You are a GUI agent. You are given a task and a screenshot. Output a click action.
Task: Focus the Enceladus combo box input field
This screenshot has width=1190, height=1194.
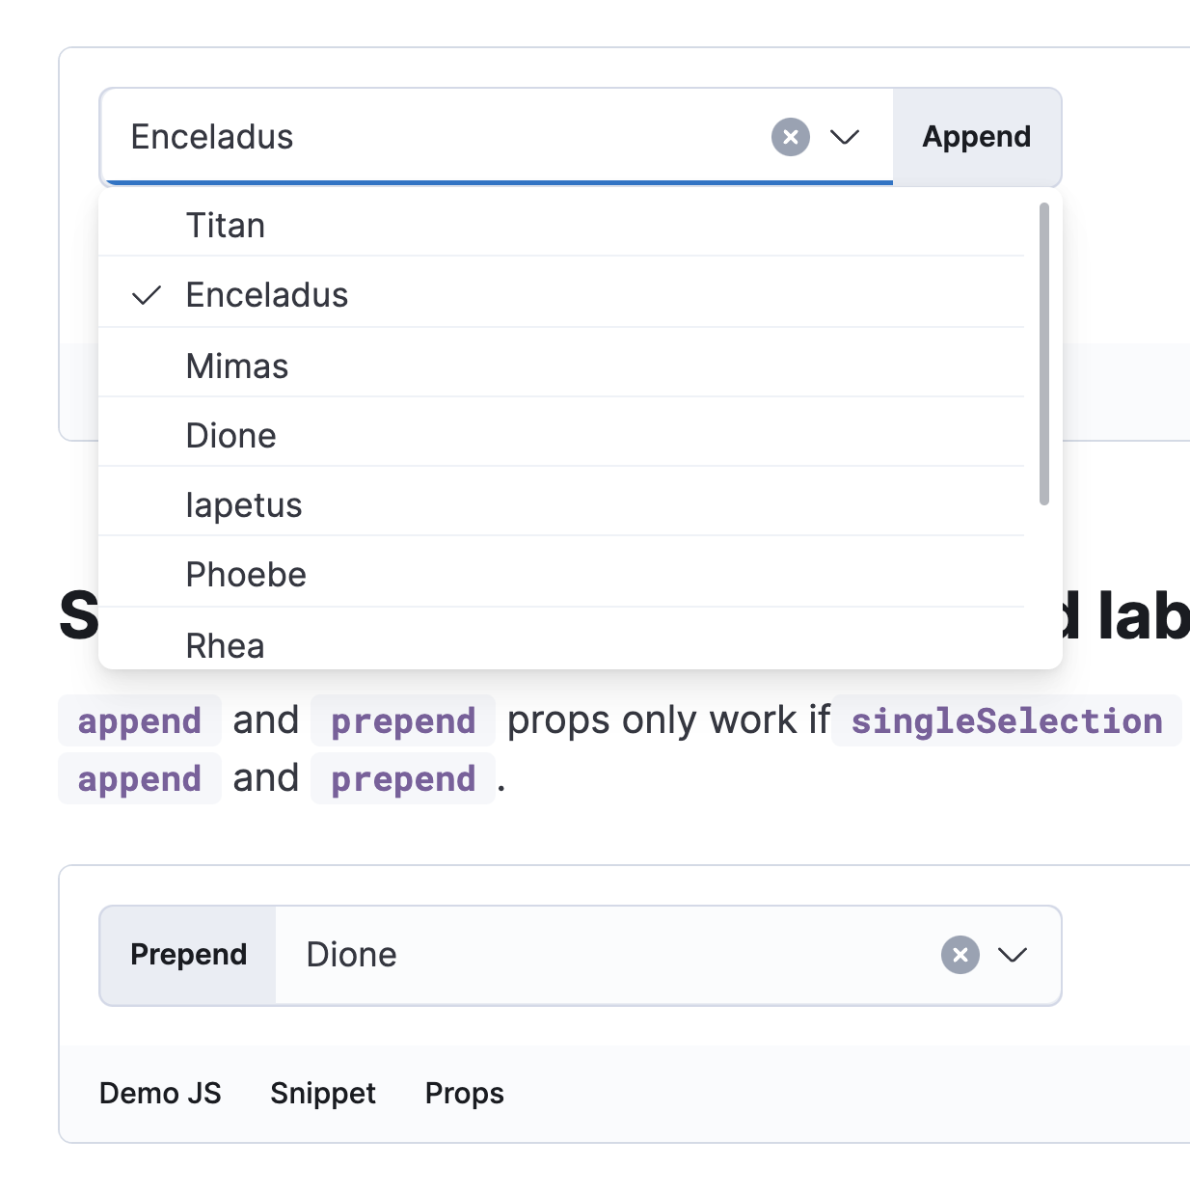[434, 137]
